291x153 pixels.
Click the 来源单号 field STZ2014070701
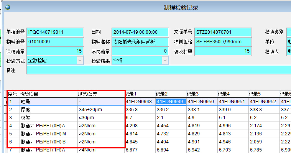point(223,32)
